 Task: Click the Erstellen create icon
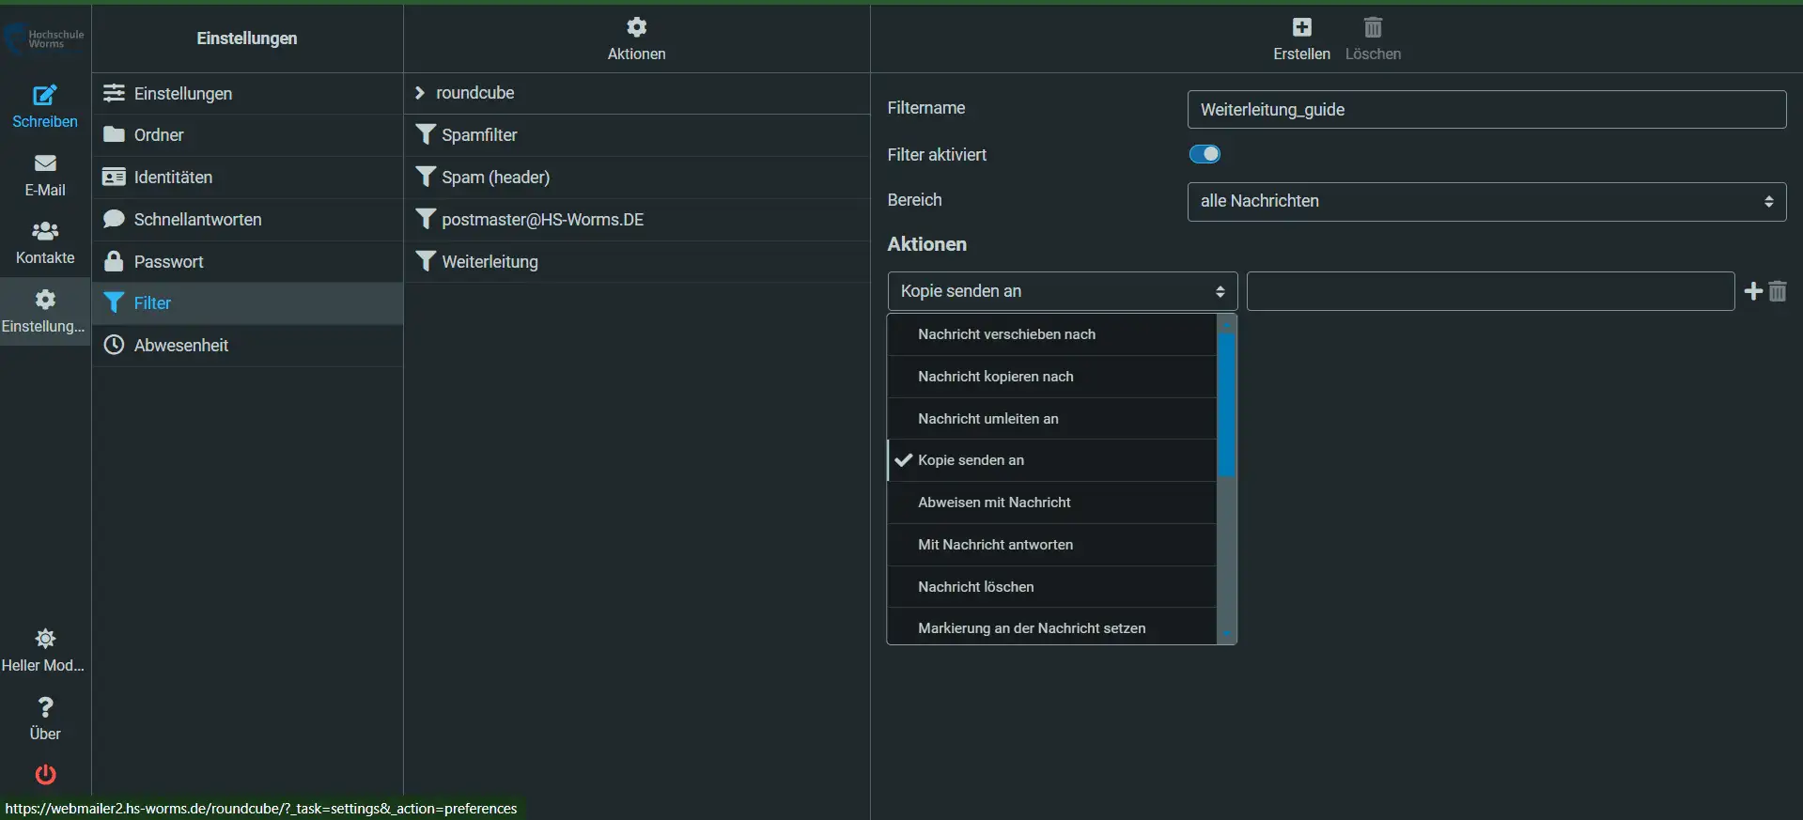pyautogui.click(x=1301, y=28)
